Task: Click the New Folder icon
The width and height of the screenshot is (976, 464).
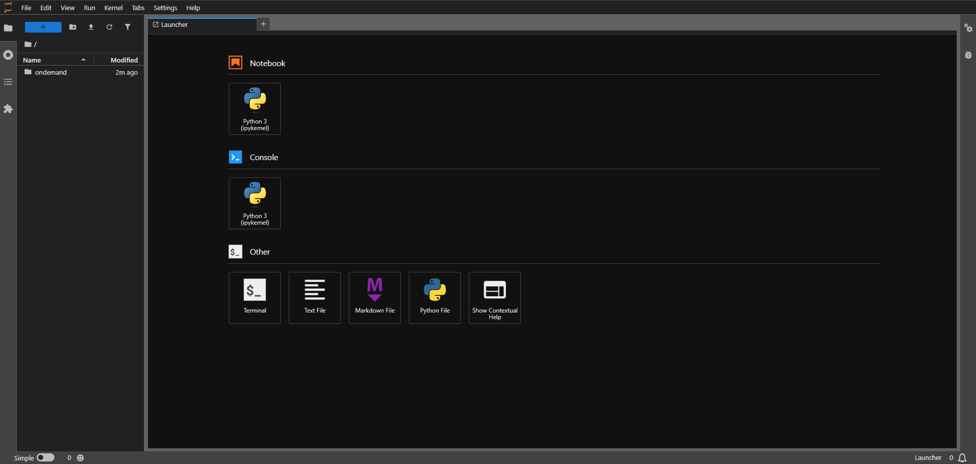Action: tap(73, 27)
